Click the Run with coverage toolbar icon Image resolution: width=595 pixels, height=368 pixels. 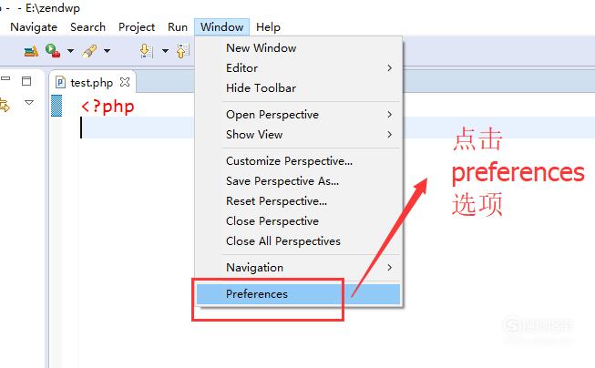pyautogui.click(x=53, y=50)
